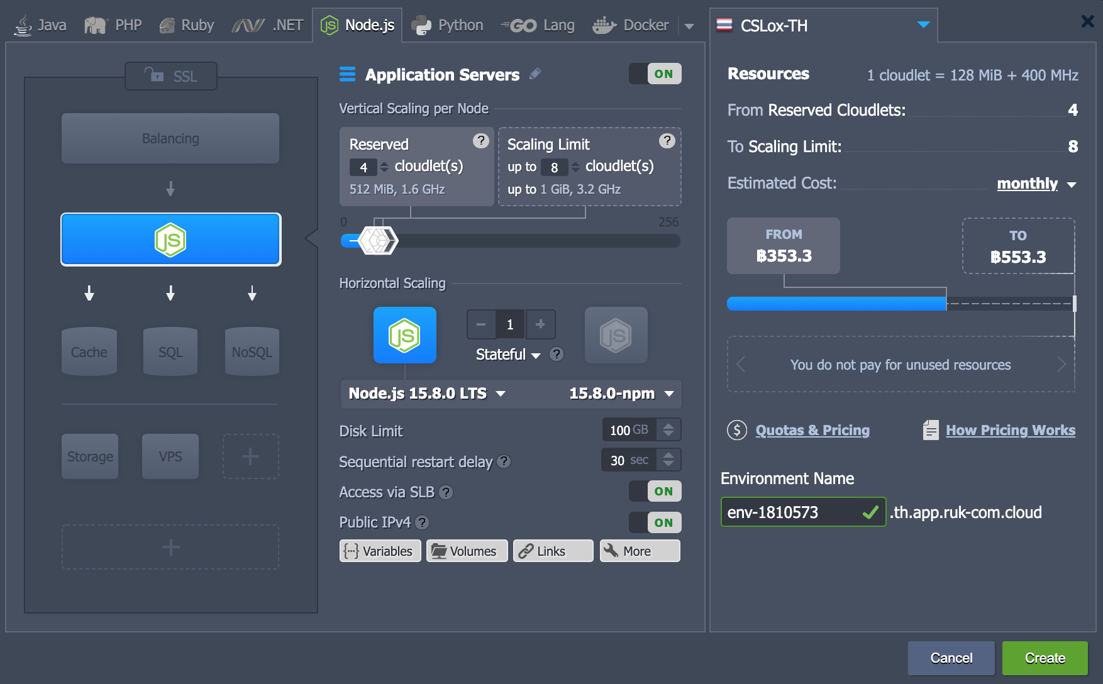
Task: Expand the Stateful scaling mode dropdown
Action: (507, 354)
